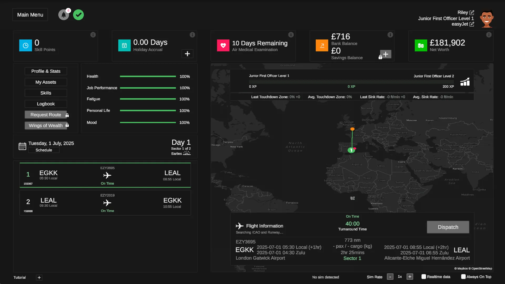Click the pilot avatar picture
This screenshot has width=505, height=284.
[x=486, y=18]
